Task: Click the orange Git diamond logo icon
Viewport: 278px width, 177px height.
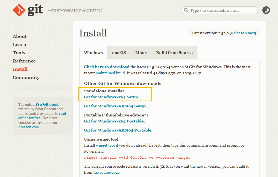Action: 19,10
